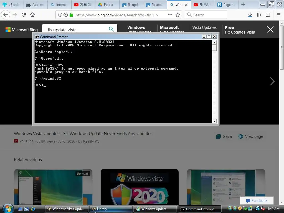The height and width of the screenshot is (213, 284).
Task: Click Switch between windows quick launch icon
Action: tap(27, 209)
